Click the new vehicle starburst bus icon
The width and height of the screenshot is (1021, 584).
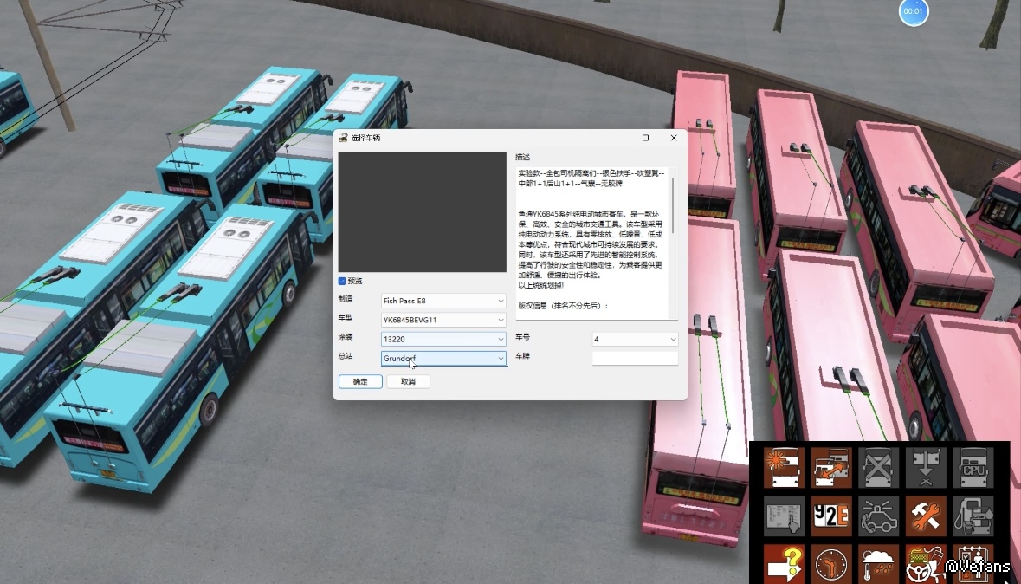click(785, 468)
